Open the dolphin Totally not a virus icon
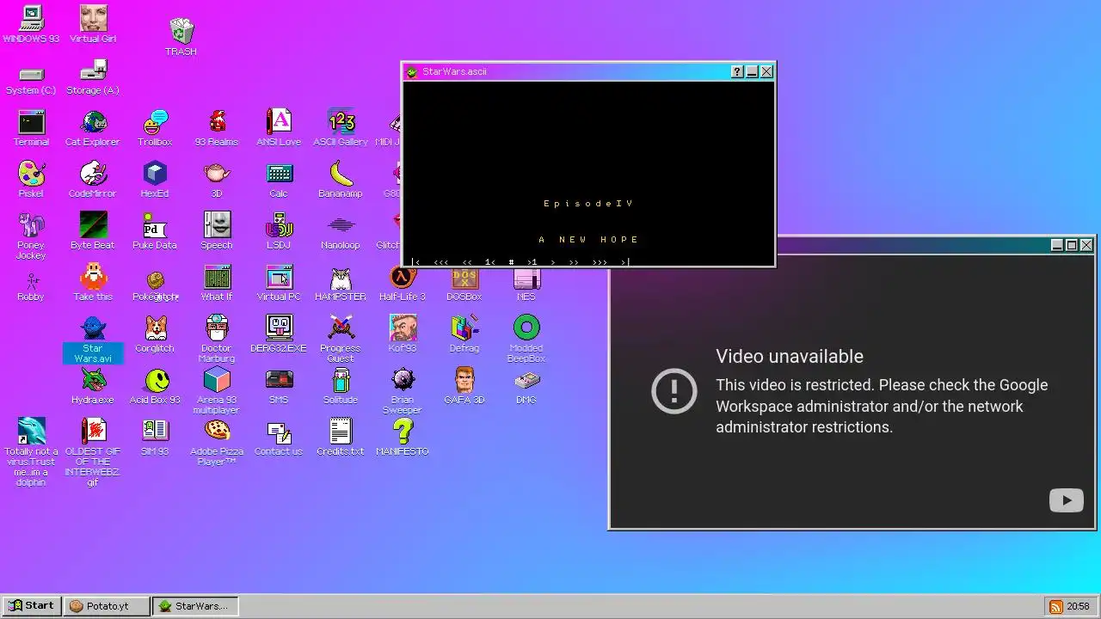Viewport: 1101px width, 619px height. tap(31, 453)
